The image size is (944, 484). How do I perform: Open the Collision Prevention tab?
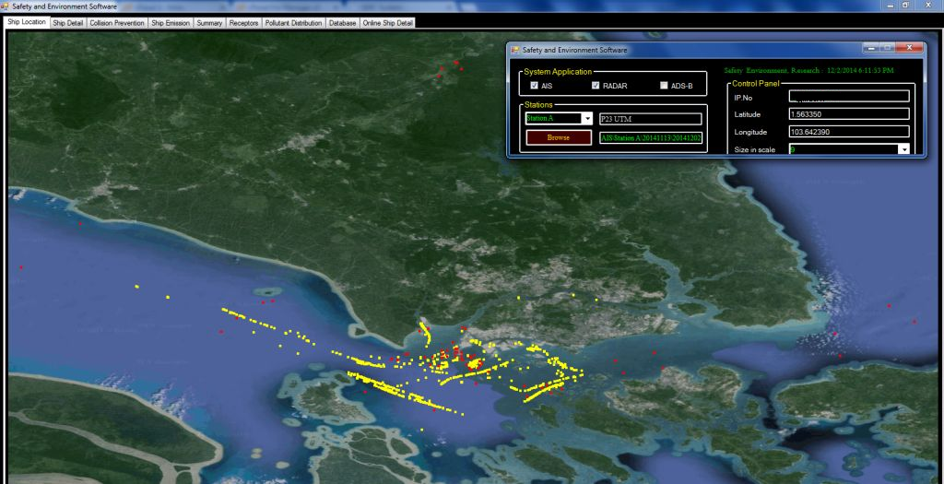pos(117,22)
